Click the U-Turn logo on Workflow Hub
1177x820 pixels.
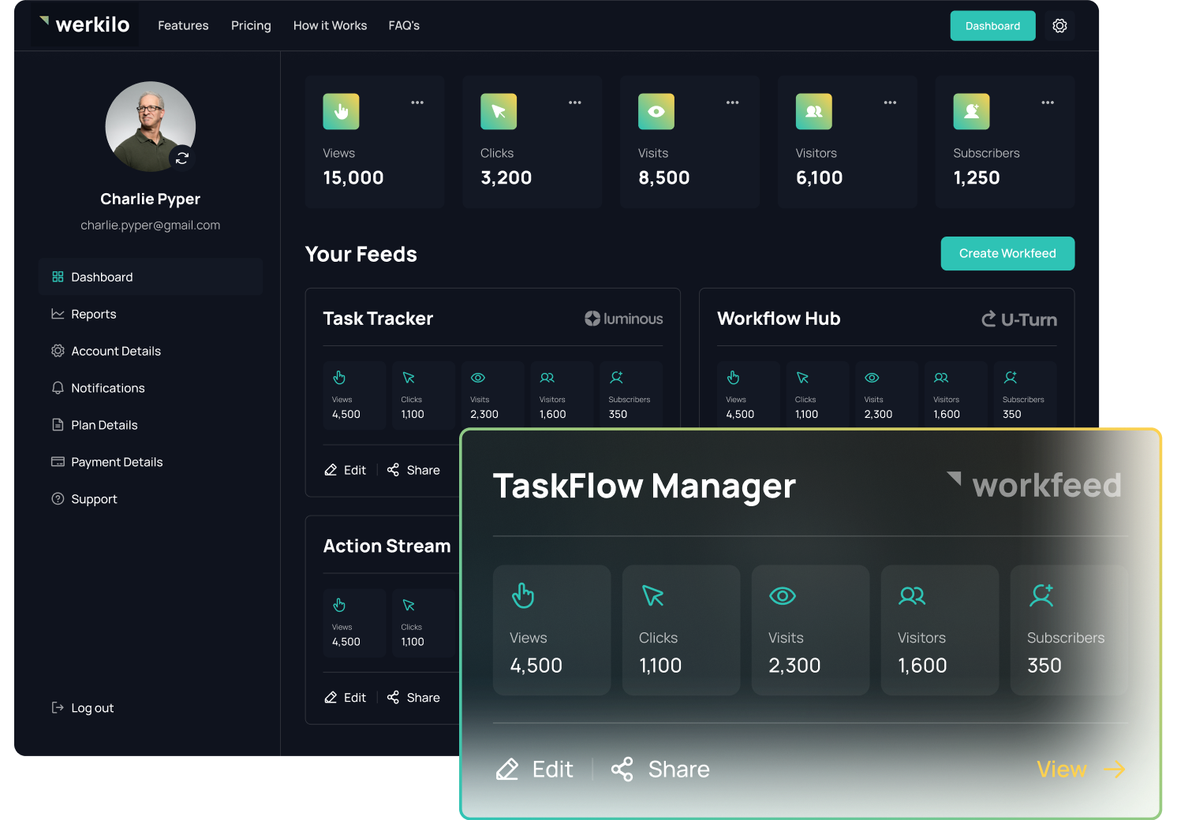(x=1019, y=319)
